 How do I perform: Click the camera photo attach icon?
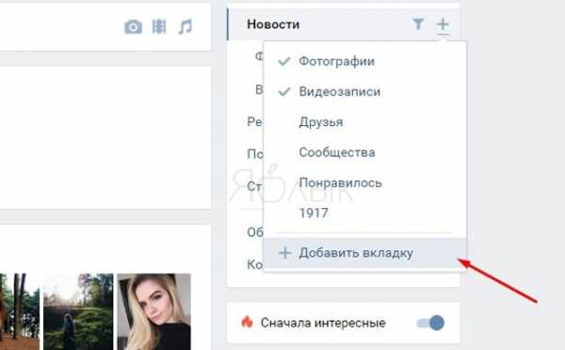pyautogui.click(x=134, y=26)
